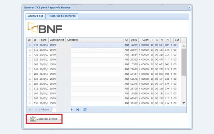This screenshot has height=134, width=214.
Task: Jump to the last page of results
Action: pyautogui.click(x=77, y=110)
